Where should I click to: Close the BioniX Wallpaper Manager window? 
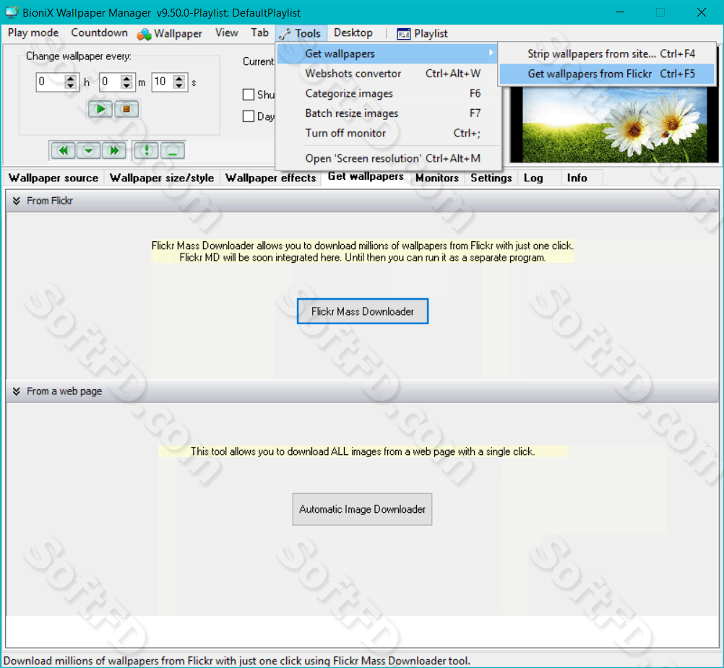[702, 12]
